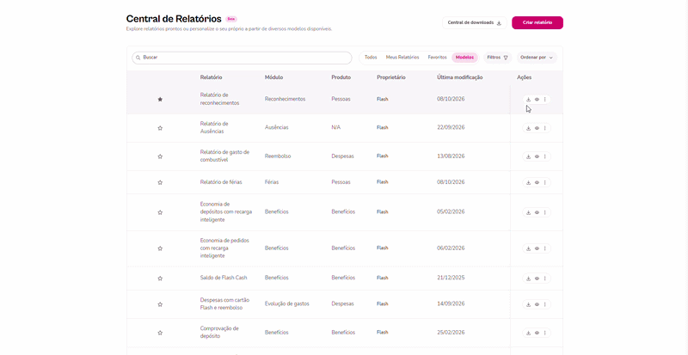Image resolution: width=688 pixels, height=355 pixels.
Task: Preview Saldo de Flash Cash report
Action: (537, 278)
